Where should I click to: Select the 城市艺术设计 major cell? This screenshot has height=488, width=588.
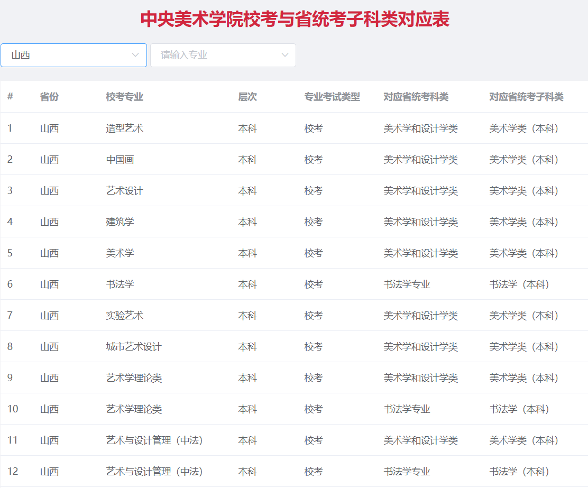pos(134,346)
